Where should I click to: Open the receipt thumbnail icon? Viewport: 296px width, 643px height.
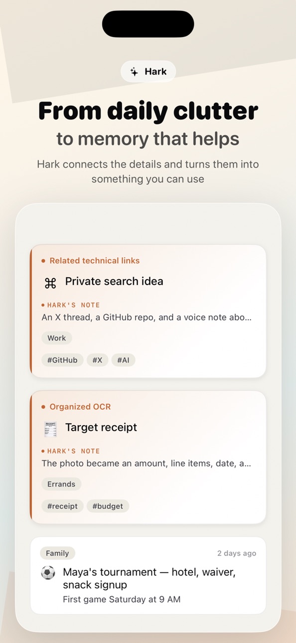pos(50,429)
